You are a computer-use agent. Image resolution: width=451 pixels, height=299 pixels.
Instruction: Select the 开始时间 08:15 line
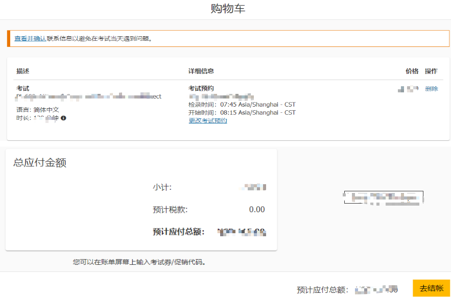pyautogui.click(x=242, y=113)
